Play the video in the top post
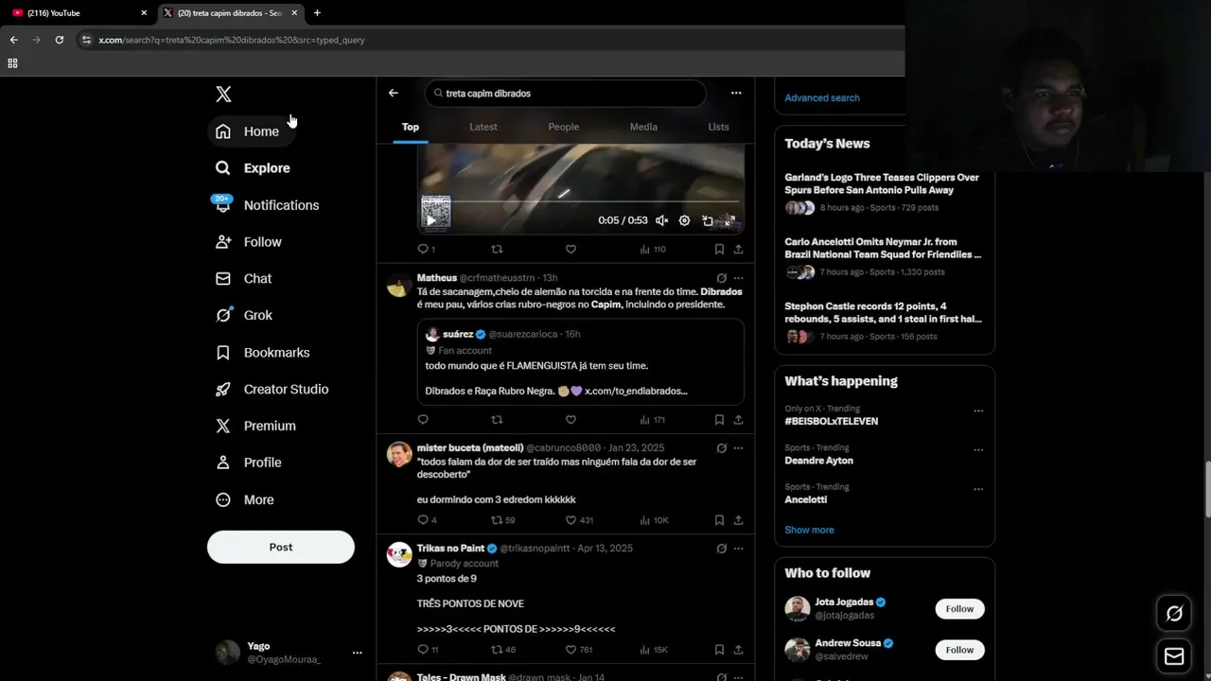The image size is (1211, 681). [431, 220]
